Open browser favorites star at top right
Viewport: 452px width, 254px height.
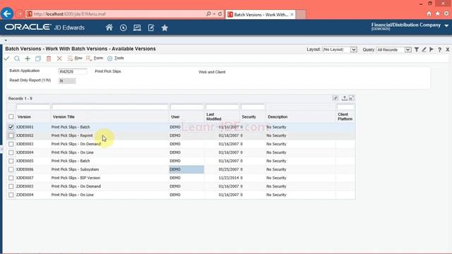pyautogui.click(x=438, y=13)
